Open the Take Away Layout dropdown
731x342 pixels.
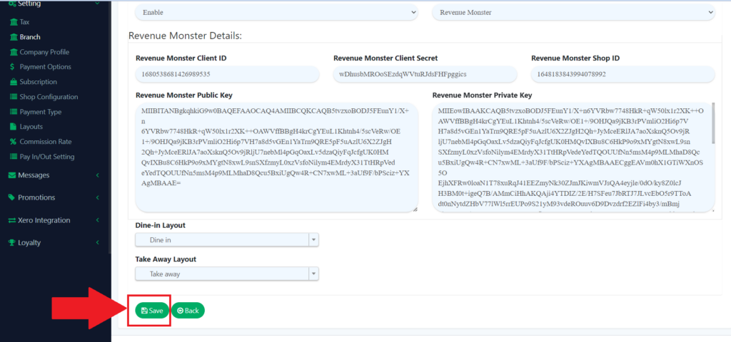click(x=226, y=274)
